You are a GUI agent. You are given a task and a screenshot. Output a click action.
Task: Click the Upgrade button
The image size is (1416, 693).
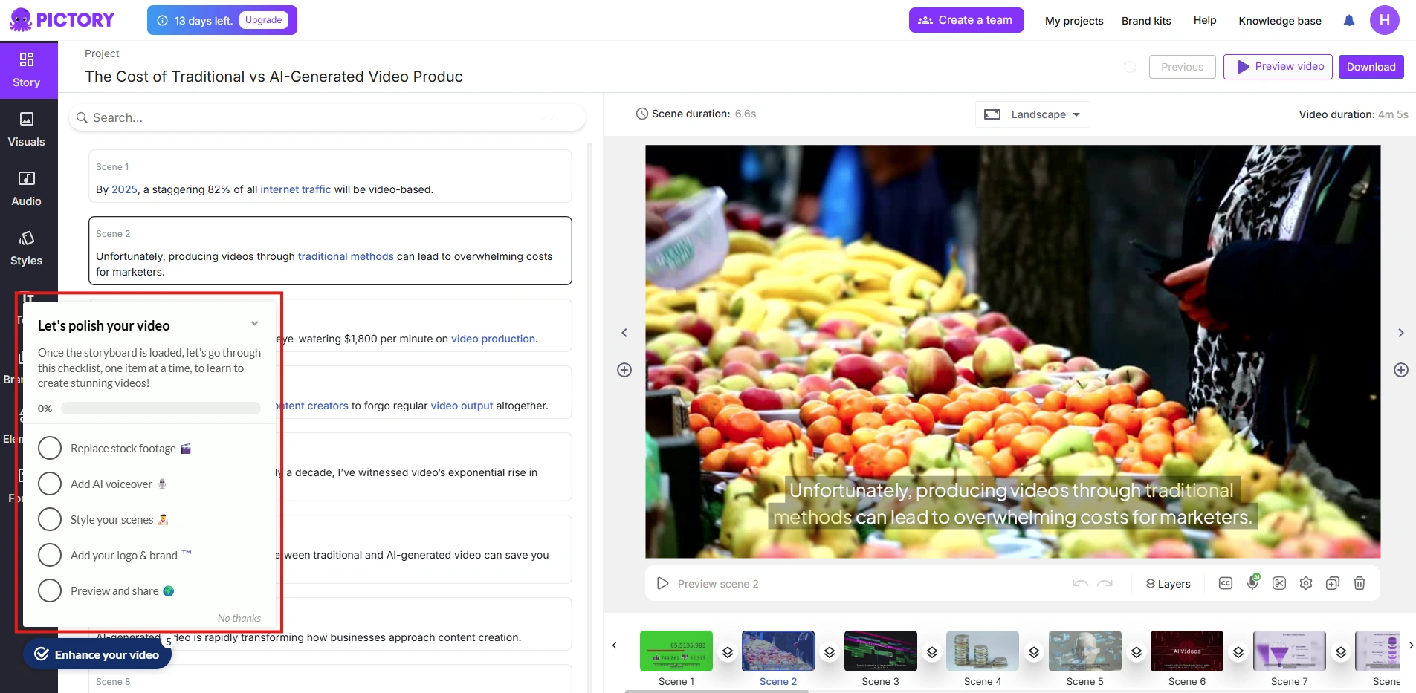[264, 20]
